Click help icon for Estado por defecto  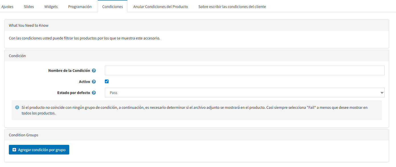pyautogui.click(x=94, y=93)
